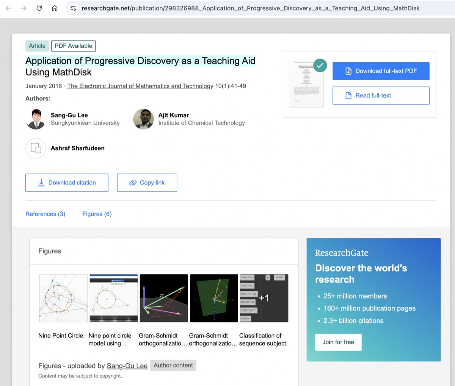
Task: Click the Join for free button
Action: coord(338,342)
